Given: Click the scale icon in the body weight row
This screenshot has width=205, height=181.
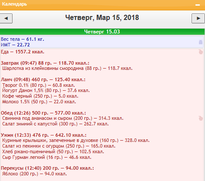Looking at the screenshot, I should tap(201, 42).
